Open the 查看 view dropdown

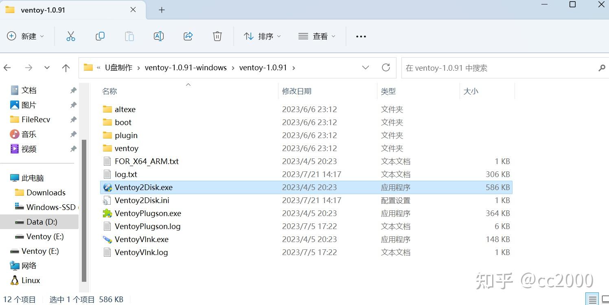(x=317, y=36)
